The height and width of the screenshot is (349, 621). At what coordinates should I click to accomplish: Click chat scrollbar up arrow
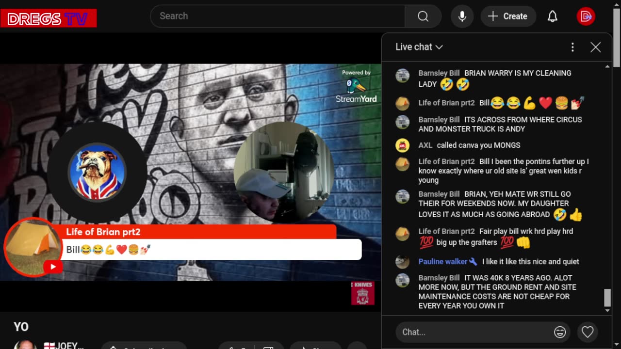(607, 66)
